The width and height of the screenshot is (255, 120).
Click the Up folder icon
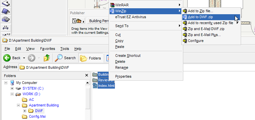click(47, 58)
